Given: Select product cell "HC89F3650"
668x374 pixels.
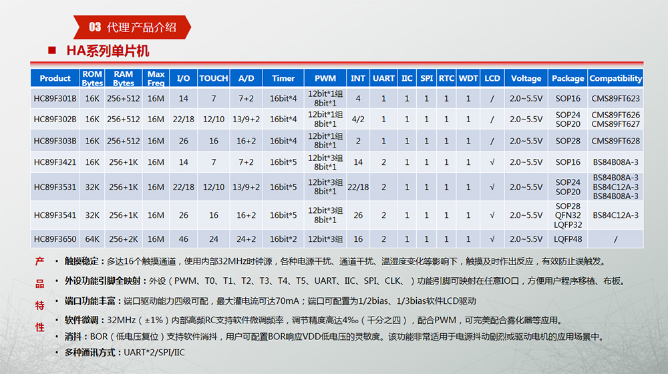Looking at the screenshot, I should coord(55,239).
